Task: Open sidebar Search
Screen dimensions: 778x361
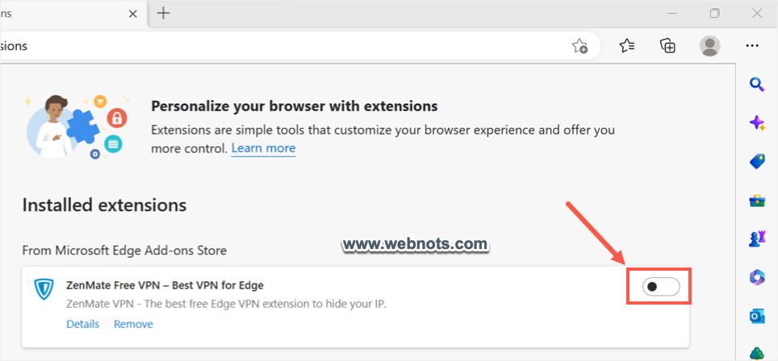Action: point(757,84)
